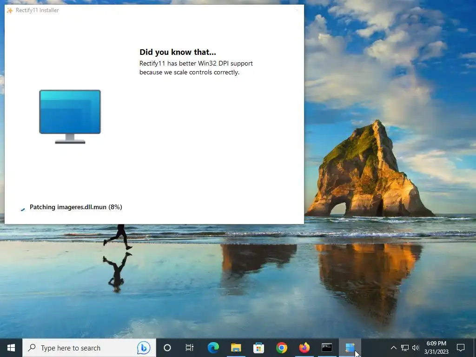Expand the hidden system tray icons chevron
This screenshot has width=476, height=357.
[393, 348]
